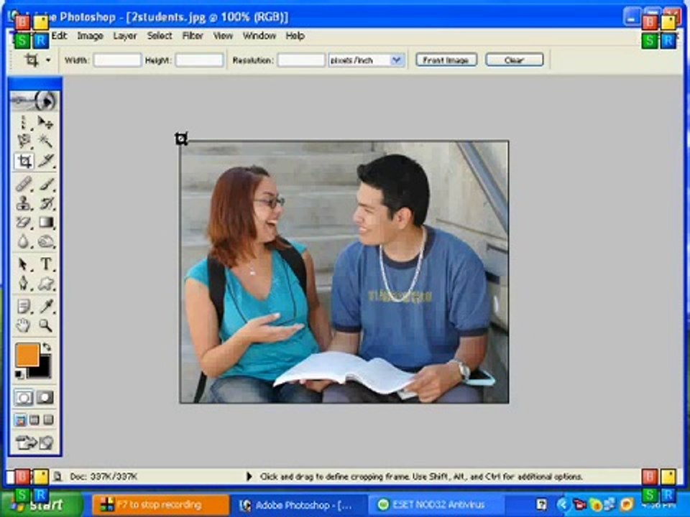The image size is (690, 517).
Task: Select the Type tool
Action: (45, 264)
